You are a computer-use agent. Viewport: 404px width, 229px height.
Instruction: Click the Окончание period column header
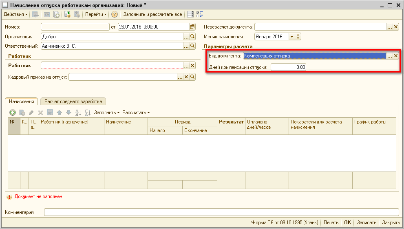[200, 130]
